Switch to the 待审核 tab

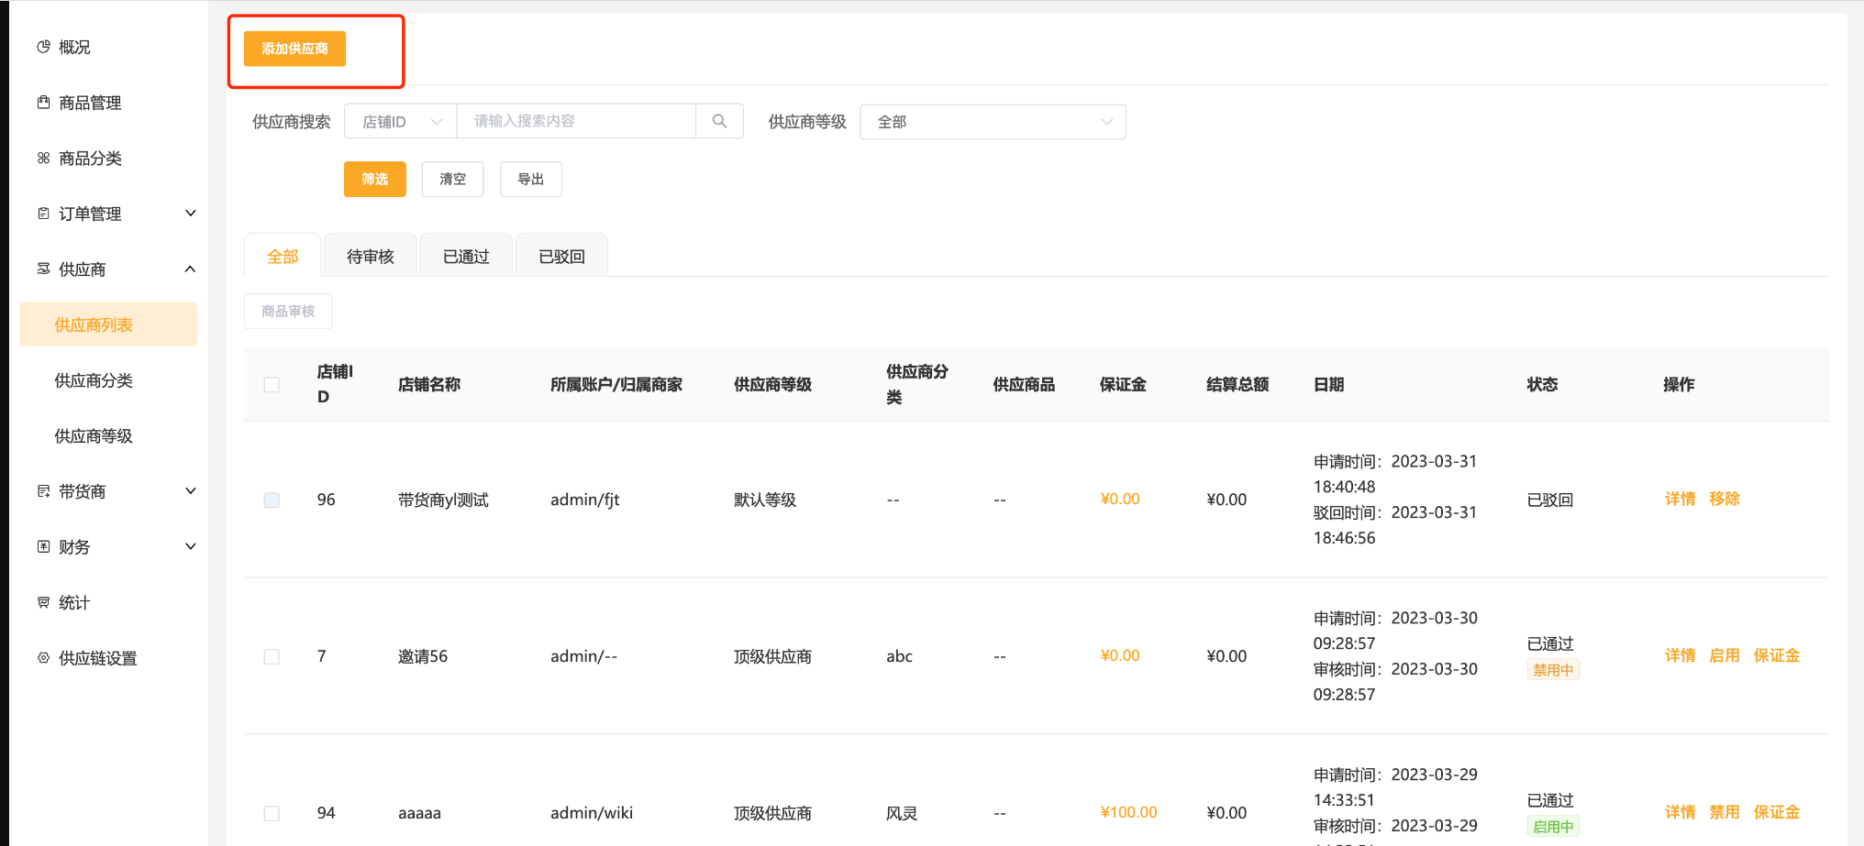click(x=371, y=257)
